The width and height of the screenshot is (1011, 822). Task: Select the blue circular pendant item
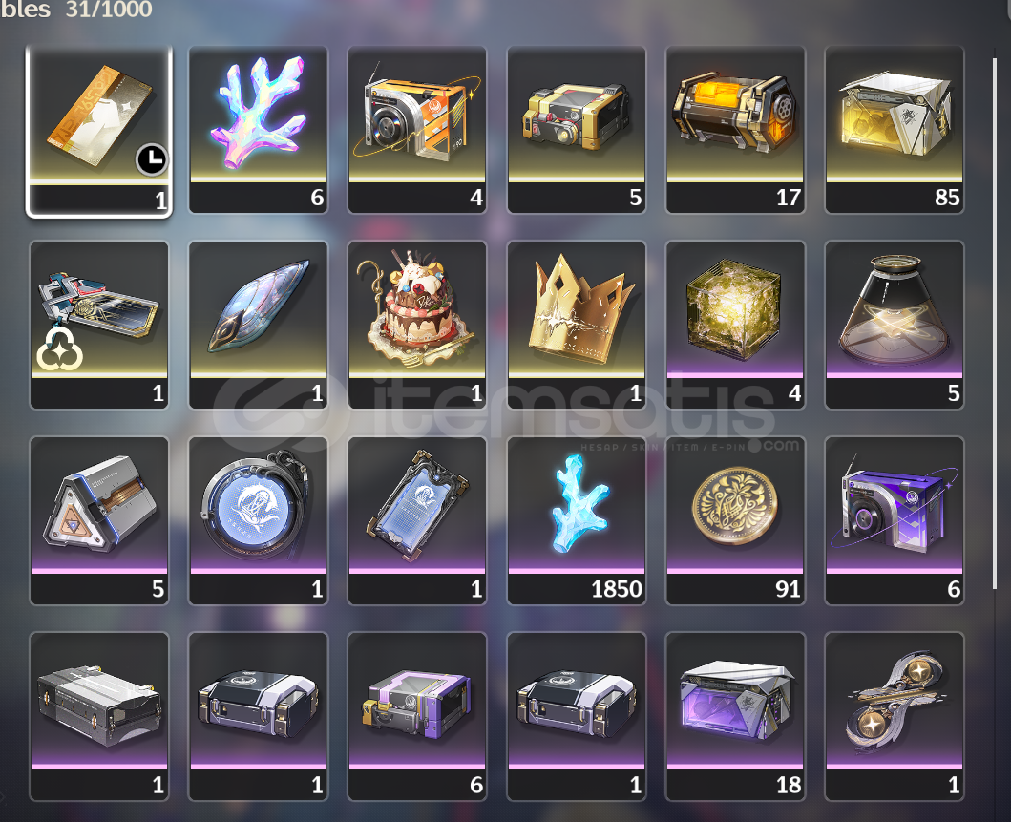(258, 521)
